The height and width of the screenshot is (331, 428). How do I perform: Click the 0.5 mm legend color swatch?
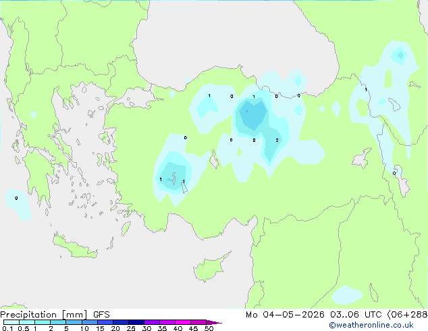click(27, 322)
